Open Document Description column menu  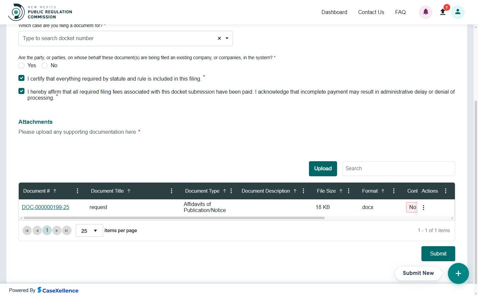click(x=303, y=191)
